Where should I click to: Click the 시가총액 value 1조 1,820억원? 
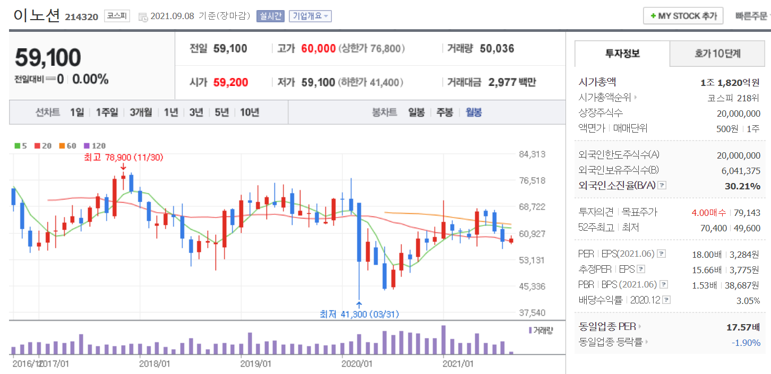(730, 82)
